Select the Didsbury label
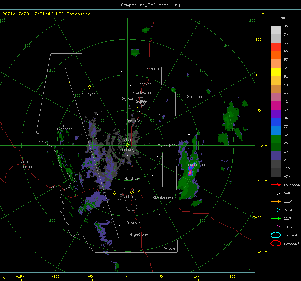The width and height of the screenshot is (301, 281). 126,150
